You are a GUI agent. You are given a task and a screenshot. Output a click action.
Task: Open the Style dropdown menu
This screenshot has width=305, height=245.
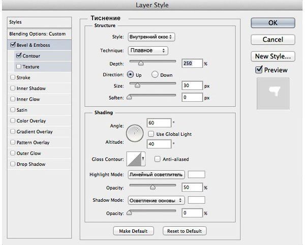pyautogui.click(x=151, y=37)
